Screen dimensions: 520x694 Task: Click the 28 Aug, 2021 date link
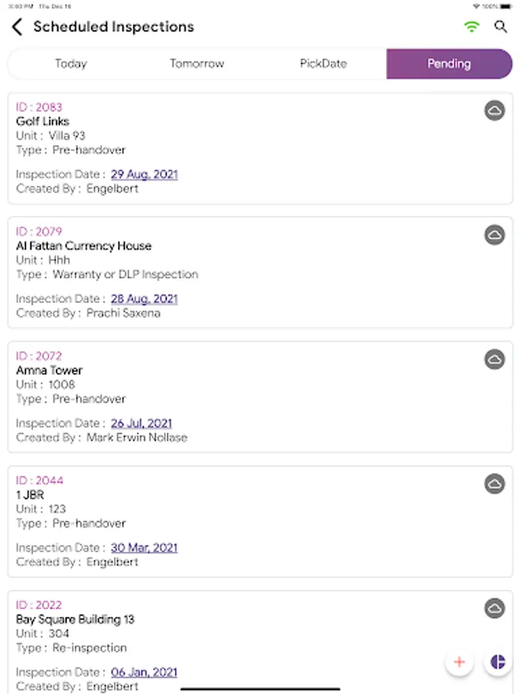(144, 298)
